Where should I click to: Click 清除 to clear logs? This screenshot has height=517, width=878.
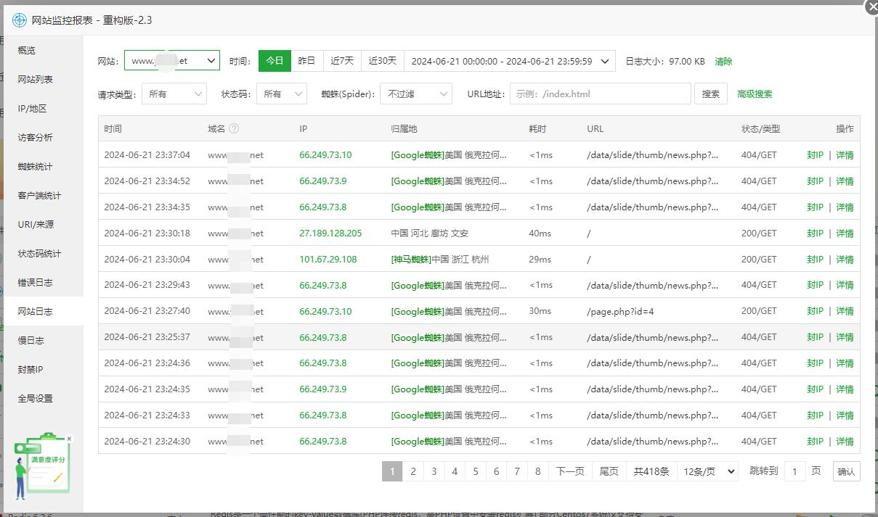click(723, 62)
